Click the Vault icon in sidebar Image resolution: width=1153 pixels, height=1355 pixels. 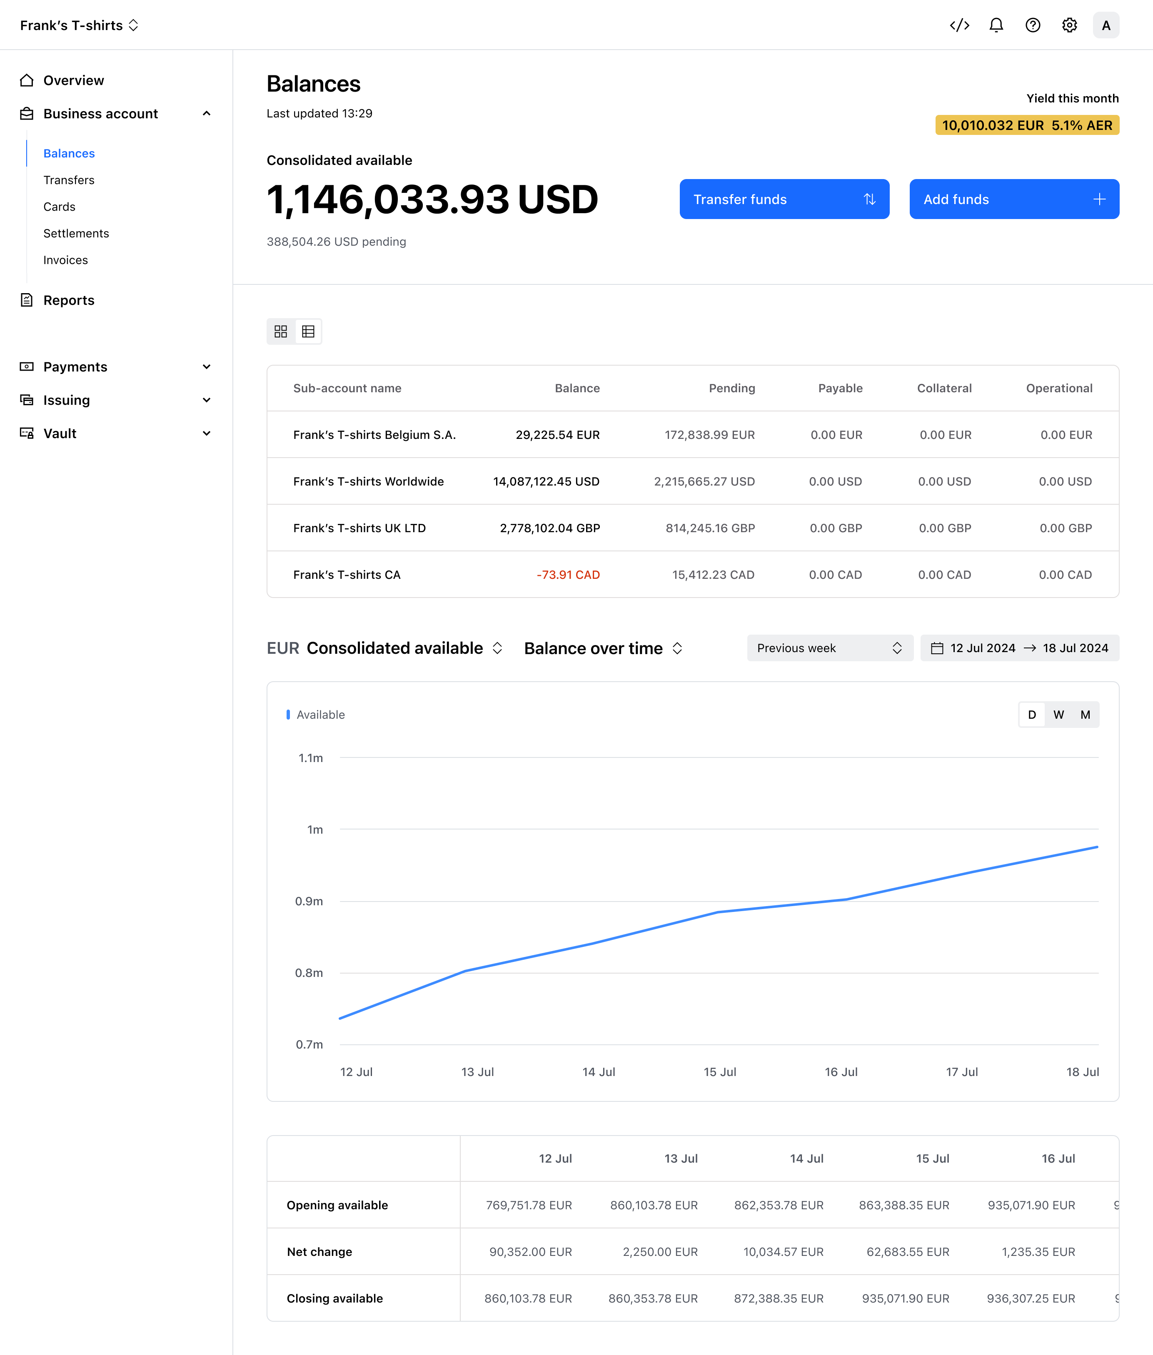click(27, 433)
